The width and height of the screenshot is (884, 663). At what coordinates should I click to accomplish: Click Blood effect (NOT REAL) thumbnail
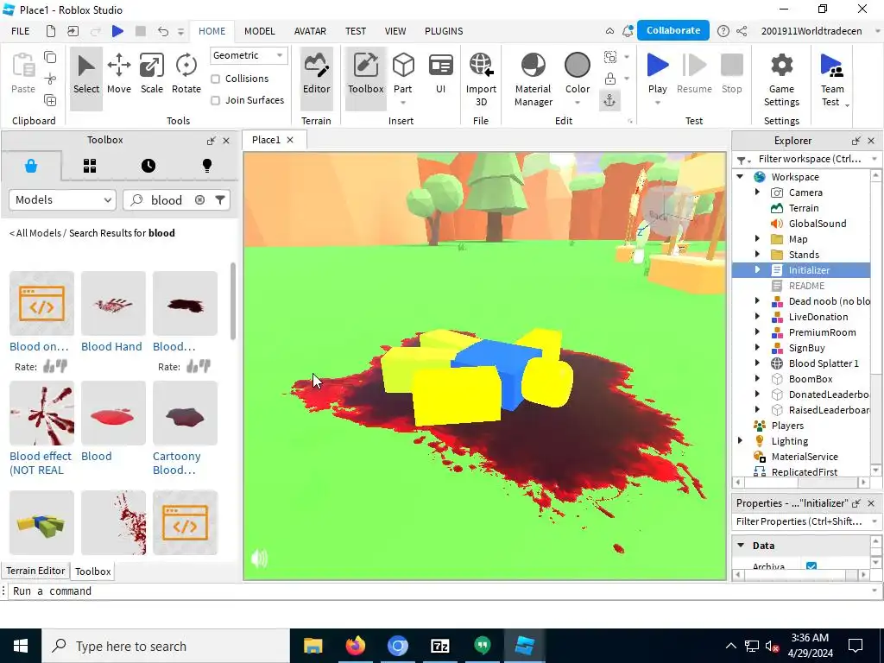point(41,414)
